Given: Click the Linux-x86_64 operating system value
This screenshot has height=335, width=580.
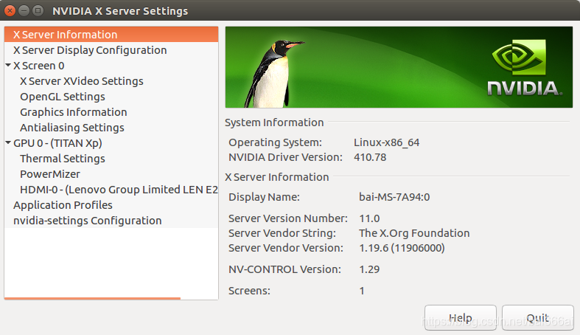Looking at the screenshot, I should point(386,142).
